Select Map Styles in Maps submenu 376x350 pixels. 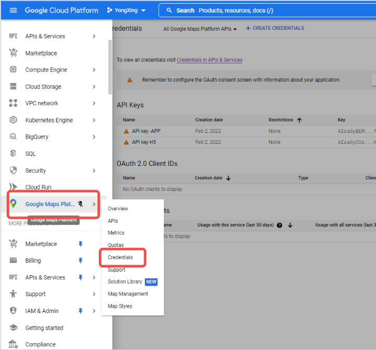[x=120, y=306]
